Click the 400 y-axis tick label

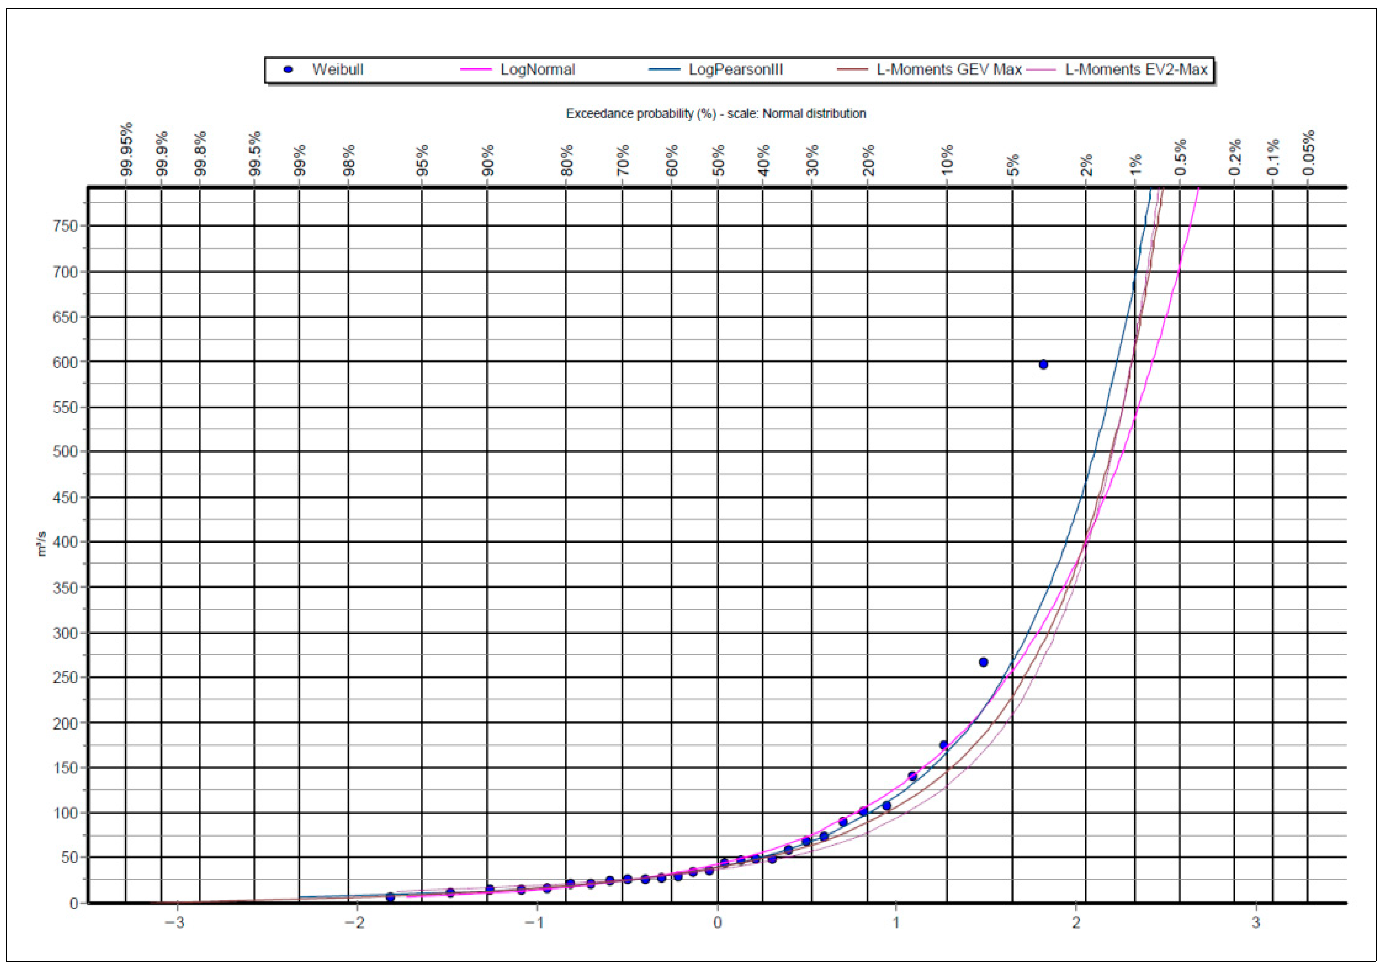click(x=66, y=542)
